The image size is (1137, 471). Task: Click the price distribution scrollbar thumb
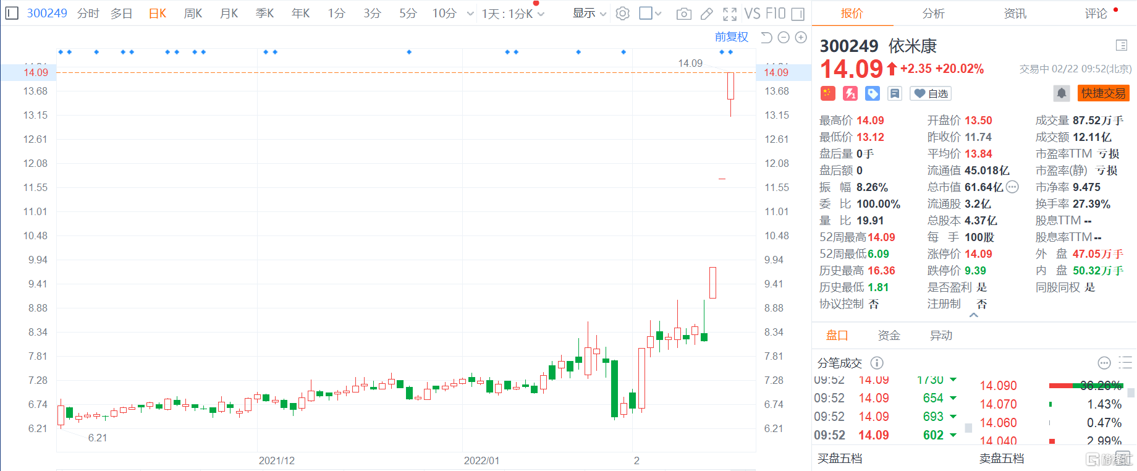[1131, 392]
